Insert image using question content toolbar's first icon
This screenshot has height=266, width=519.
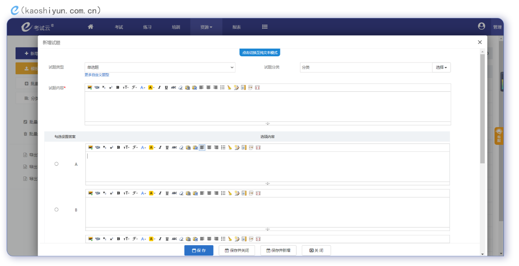(90, 88)
